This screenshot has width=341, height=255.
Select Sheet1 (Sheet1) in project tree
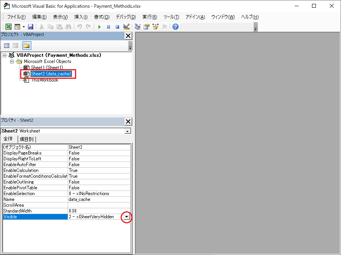47,67
